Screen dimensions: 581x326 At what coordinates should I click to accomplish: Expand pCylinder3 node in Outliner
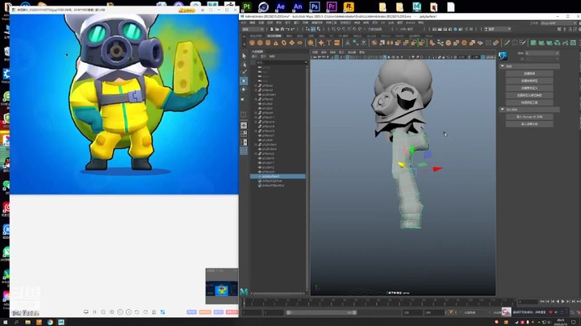click(256, 144)
